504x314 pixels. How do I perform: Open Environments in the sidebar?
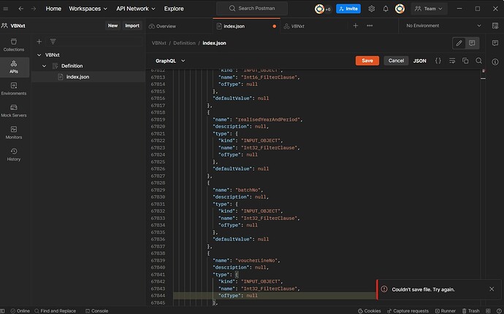coord(14,89)
